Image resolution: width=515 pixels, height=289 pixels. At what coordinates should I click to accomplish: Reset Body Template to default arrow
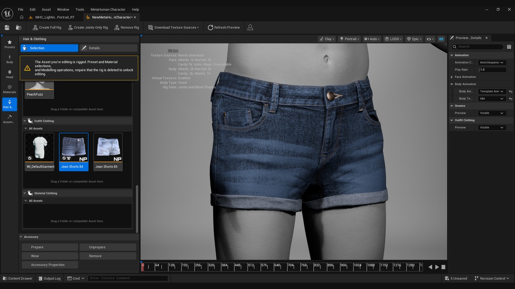(511, 99)
